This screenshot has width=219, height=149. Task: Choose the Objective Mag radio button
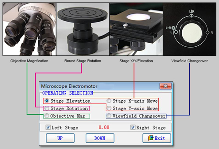(46, 116)
